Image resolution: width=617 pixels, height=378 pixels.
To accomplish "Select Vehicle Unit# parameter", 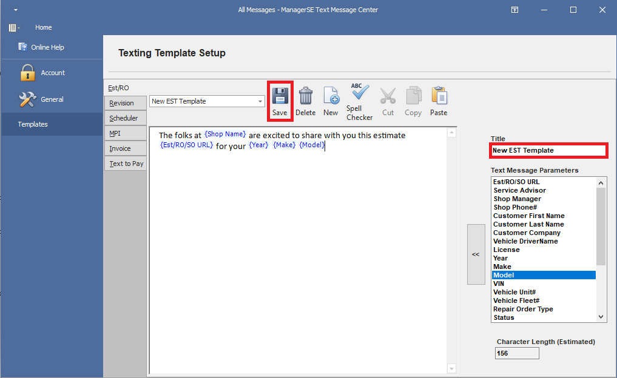I will pyautogui.click(x=544, y=293).
